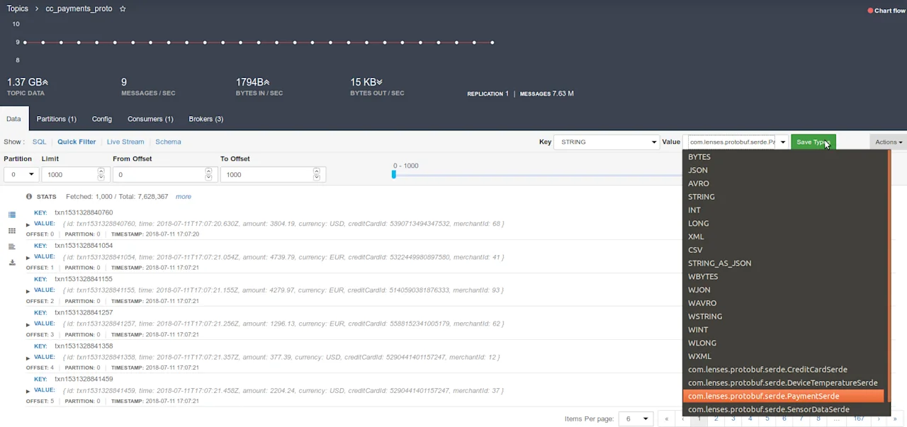Expand value of record txn1531328841358
This screenshot has height=427, width=907.
(28, 358)
